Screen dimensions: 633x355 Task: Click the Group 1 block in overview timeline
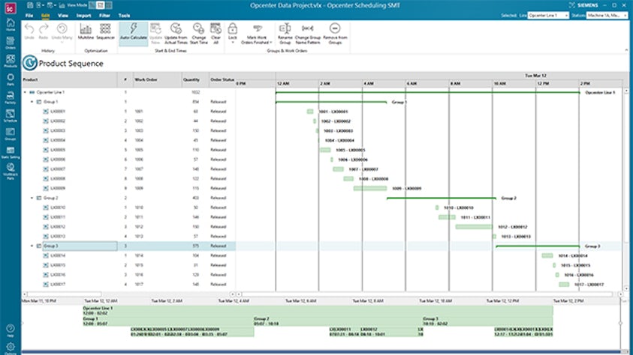[x=168, y=321]
